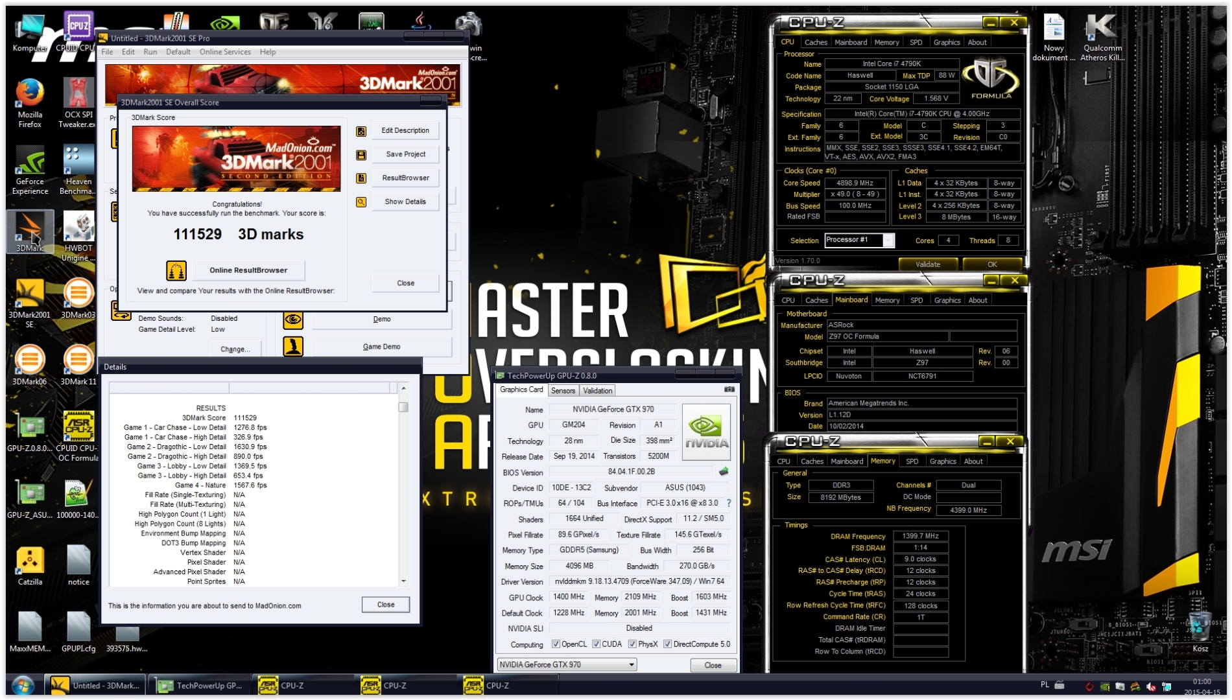The image size is (1232, 700).
Task: Close GPU-Z via Close button
Action: (x=713, y=666)
